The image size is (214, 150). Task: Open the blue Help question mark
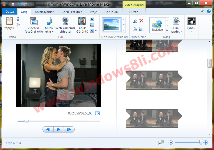coord(209,11)
